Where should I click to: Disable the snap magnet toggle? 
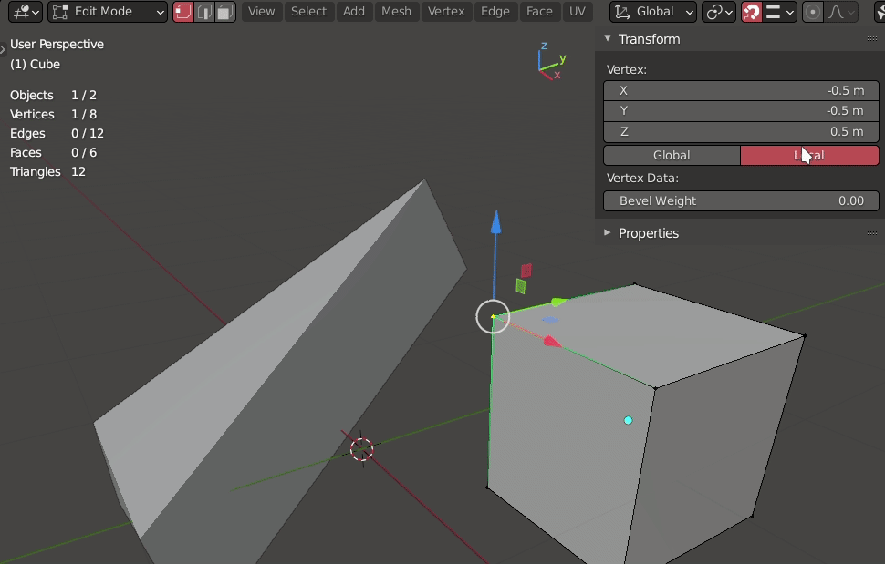click(x=753, y=12)
